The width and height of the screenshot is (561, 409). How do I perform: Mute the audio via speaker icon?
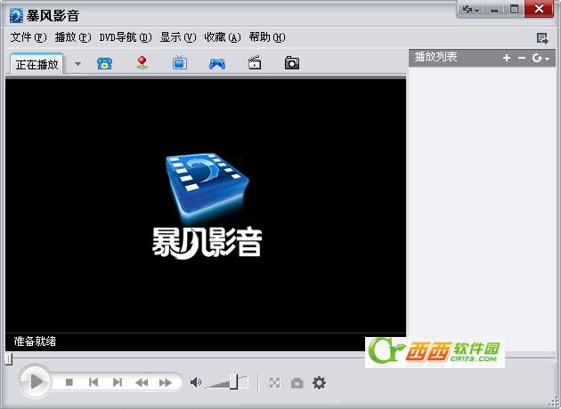[x=196, y=382]
